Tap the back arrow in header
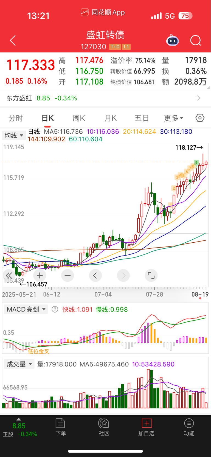This screenshot has width=211, height=457. 13,41
